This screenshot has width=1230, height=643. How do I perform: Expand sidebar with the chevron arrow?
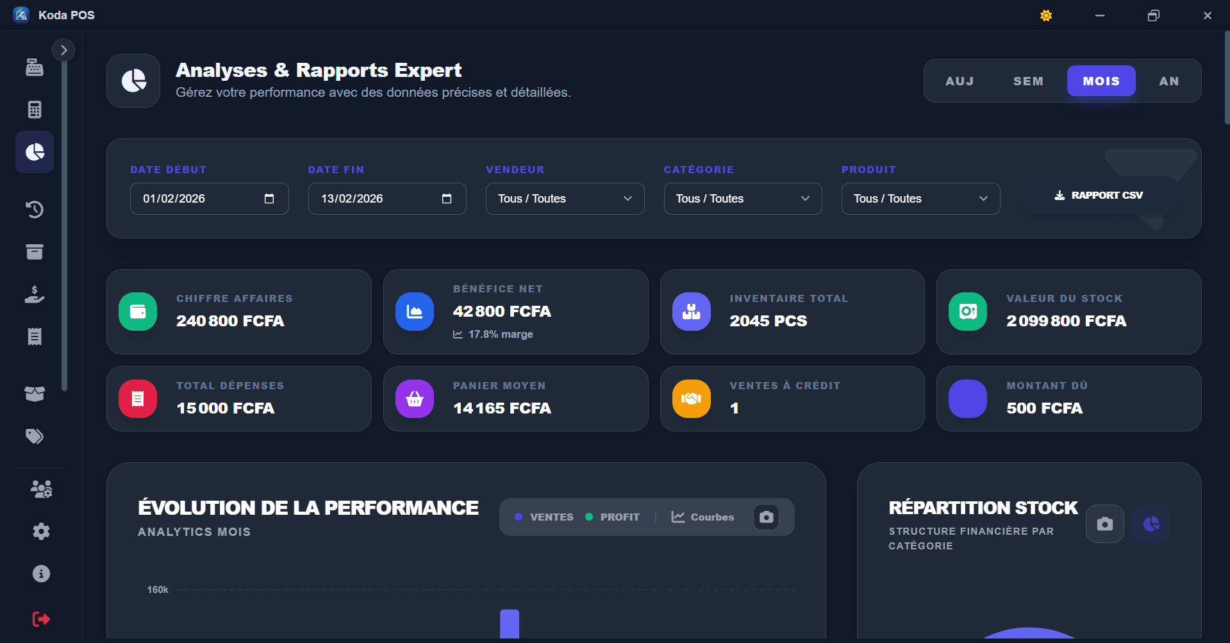(63, 50)
